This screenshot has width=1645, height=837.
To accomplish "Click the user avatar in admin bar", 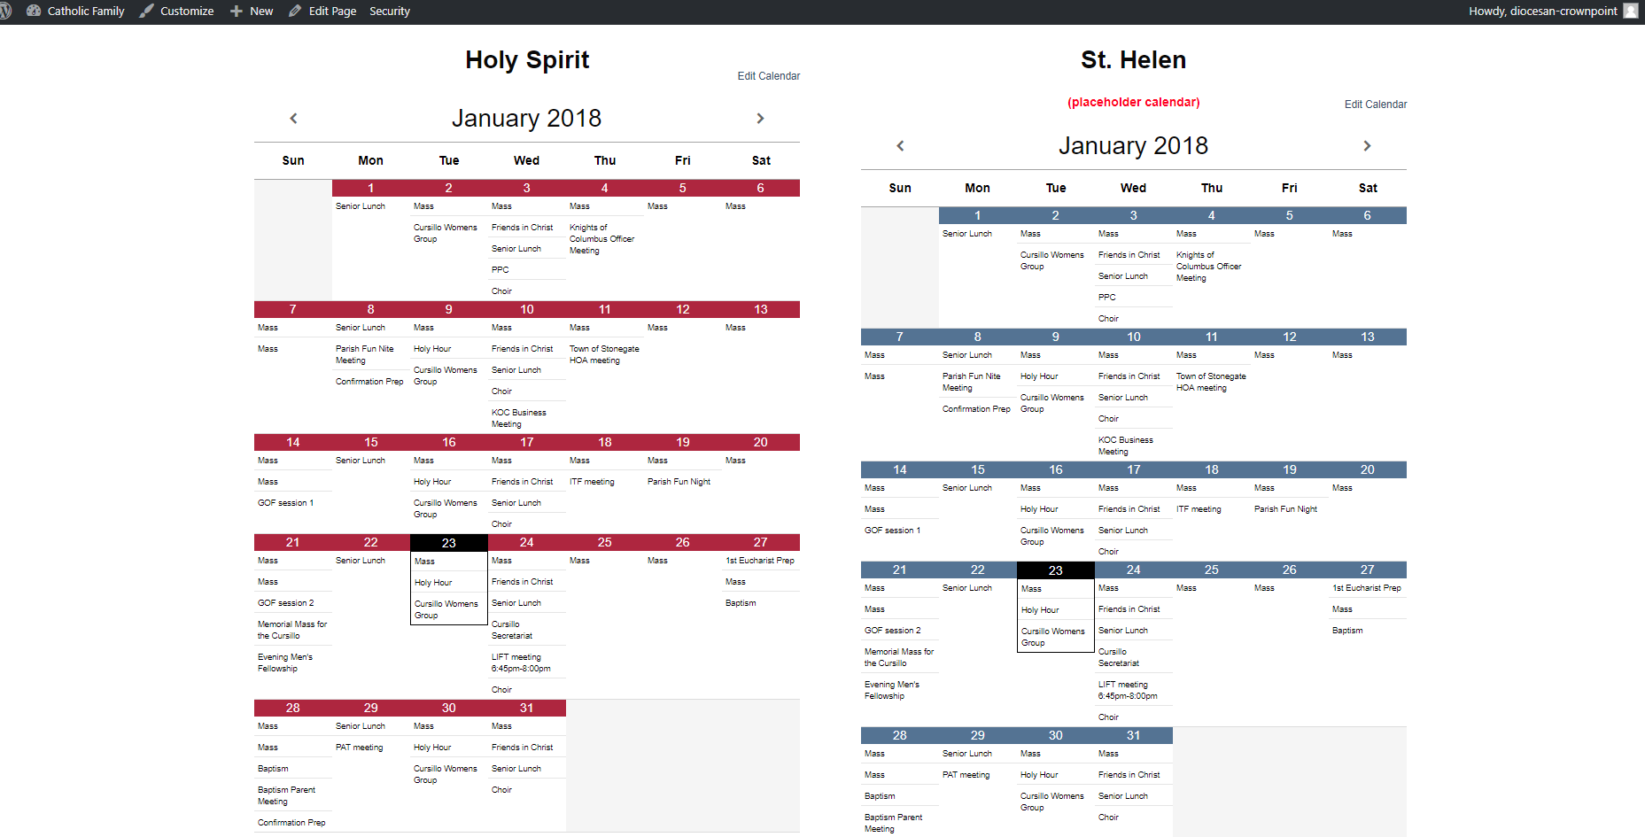I will 1630,12.
